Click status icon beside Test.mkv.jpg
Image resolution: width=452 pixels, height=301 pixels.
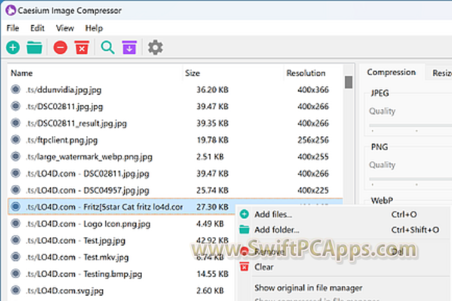click(x=16, y=256)
